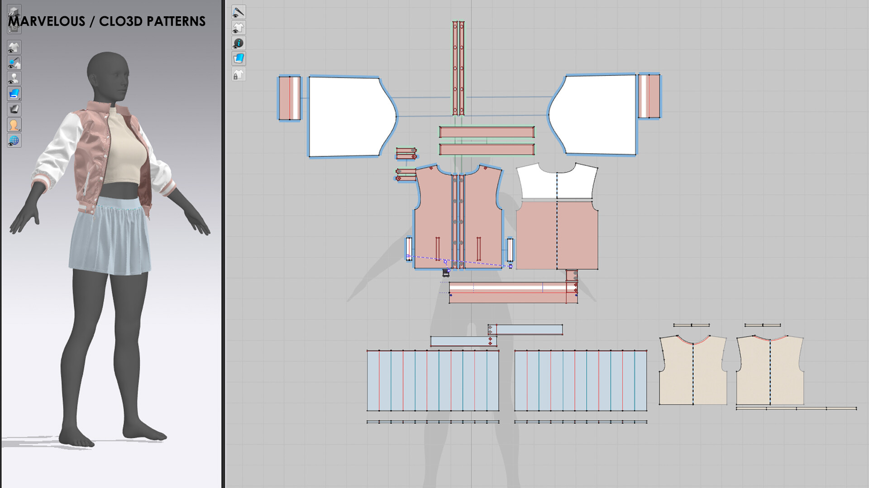The height and width of the screenshot is (488, 869).
Task: Select the right beige crop top pattern
Action: coord(770,370)
